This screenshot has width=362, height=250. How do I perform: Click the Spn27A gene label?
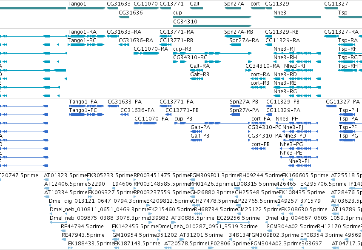pyautogui.click(x=234, y=4)
